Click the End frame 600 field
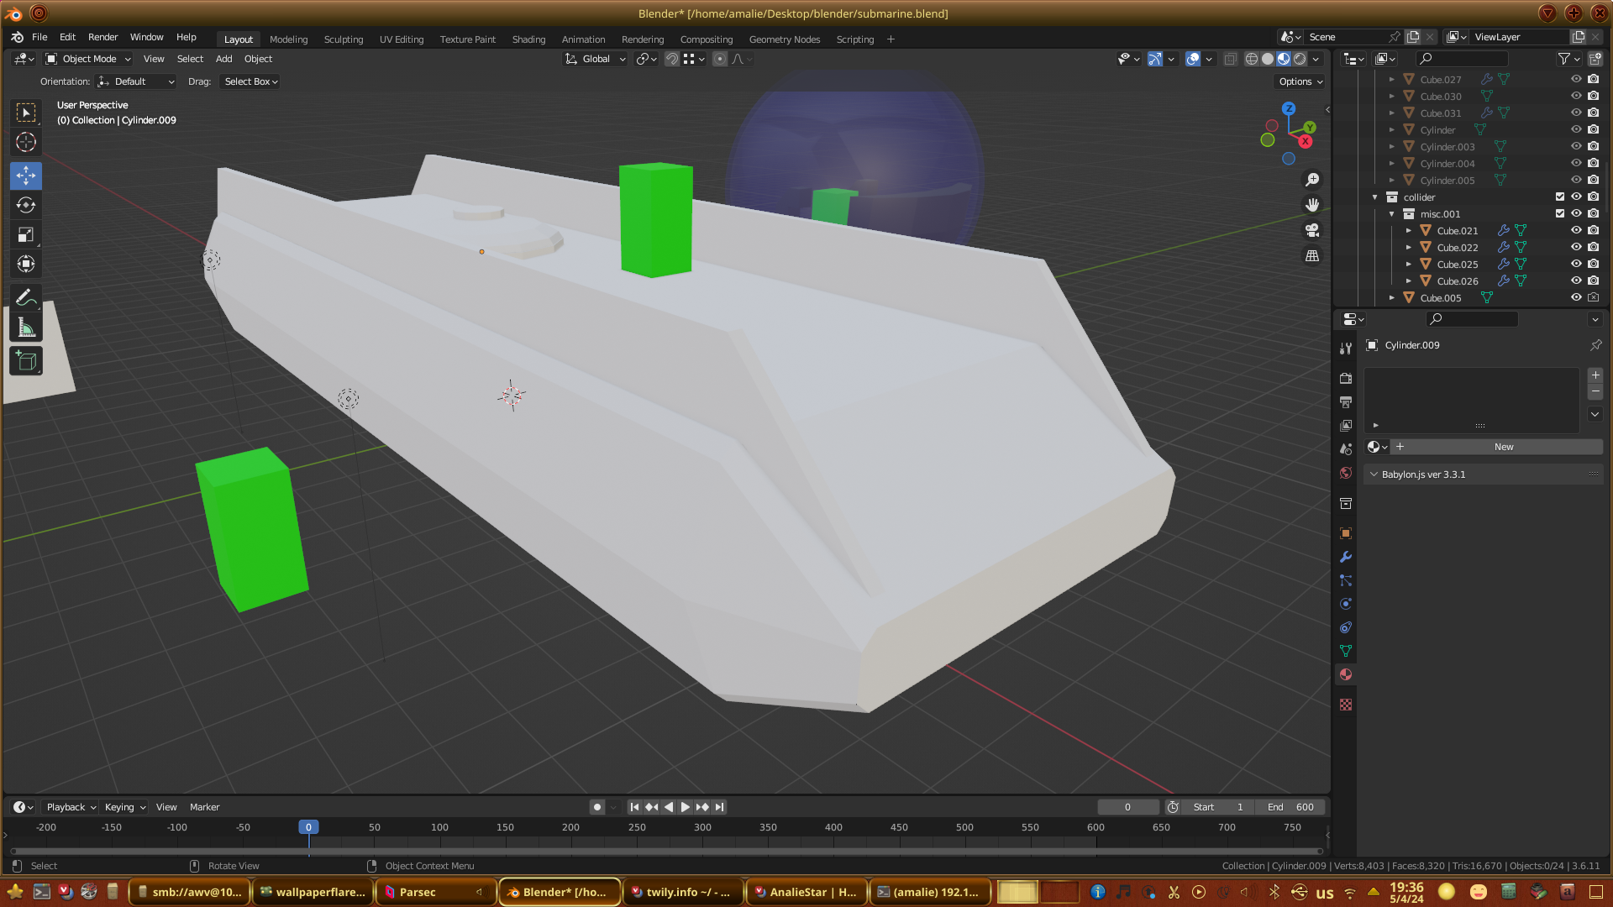 pos(1291,807)
